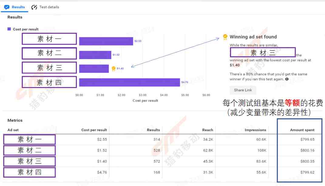Select the $4.76 bar in chart
The width and height of the screenshot is (325, 186).
point(130,82)
